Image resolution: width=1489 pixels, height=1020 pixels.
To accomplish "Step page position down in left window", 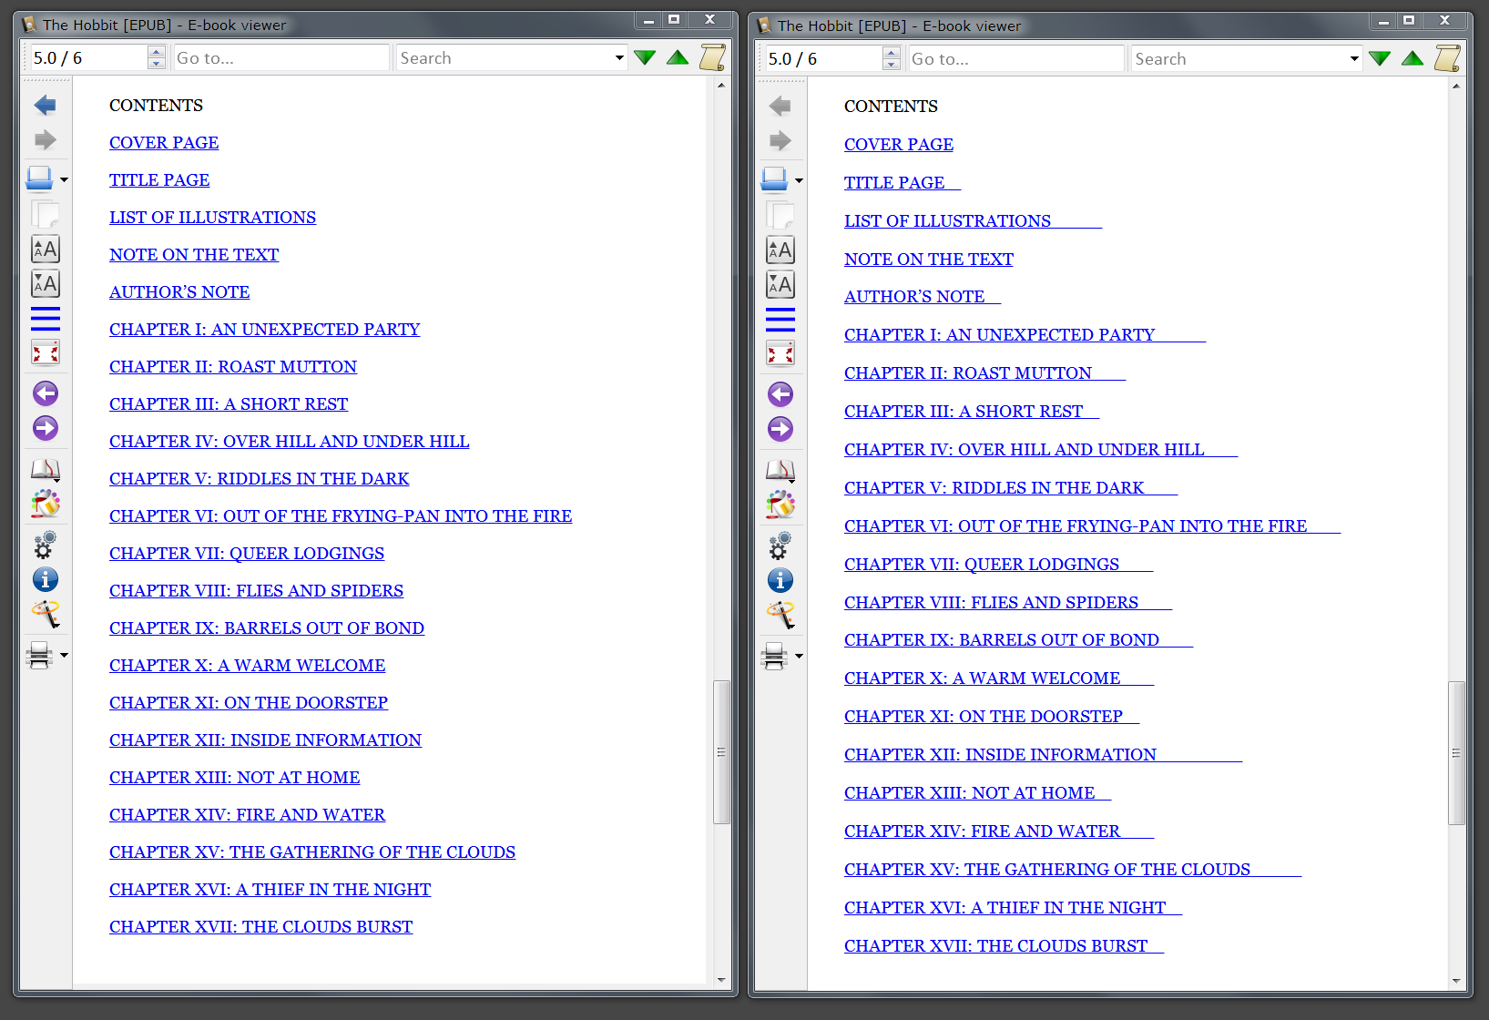I will pyautogui.click(x=157, y=64).
